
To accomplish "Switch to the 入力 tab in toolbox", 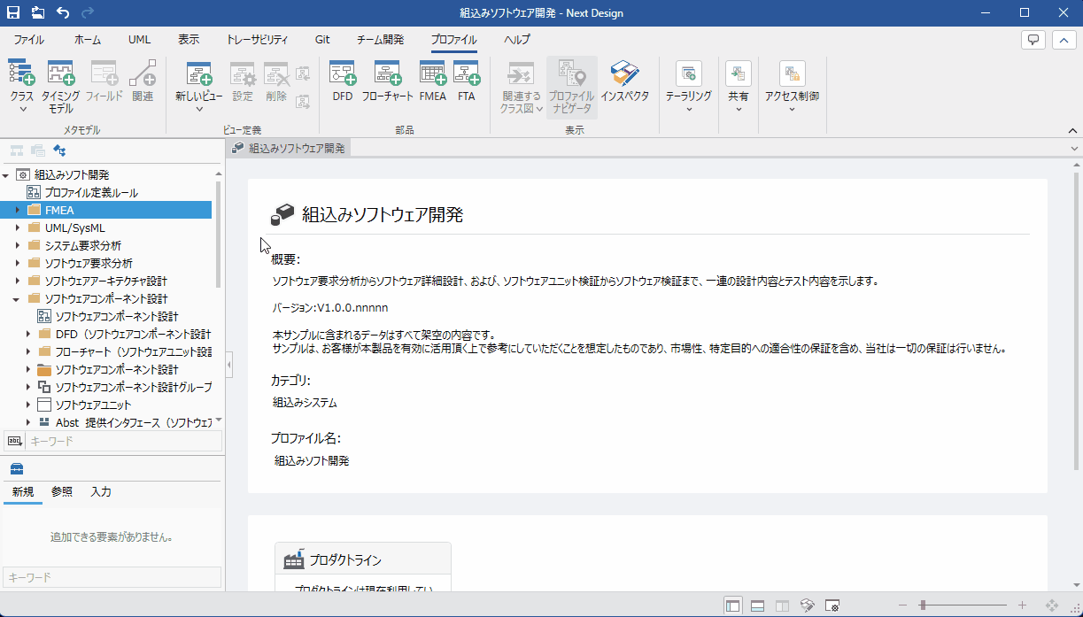I will click(101, 491).
